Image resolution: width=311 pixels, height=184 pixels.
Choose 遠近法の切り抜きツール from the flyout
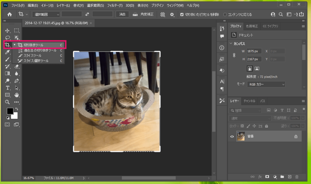click(40, 50)
